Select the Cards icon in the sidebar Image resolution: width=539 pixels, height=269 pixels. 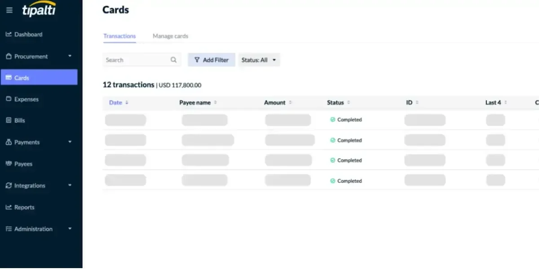point(8,77)
